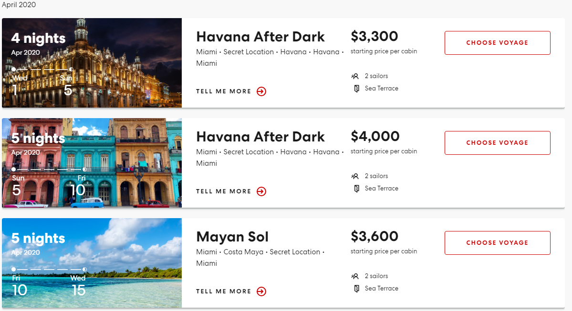Click the red arrow icon on the $4,000 voyage
Viewport: 572px width, 311px height.
[261, 191]
